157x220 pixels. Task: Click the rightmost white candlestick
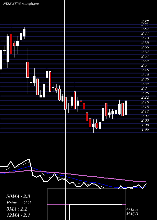[126, 108]
